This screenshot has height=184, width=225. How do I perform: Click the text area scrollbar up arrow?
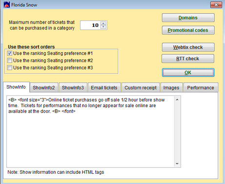click(177, 99)
